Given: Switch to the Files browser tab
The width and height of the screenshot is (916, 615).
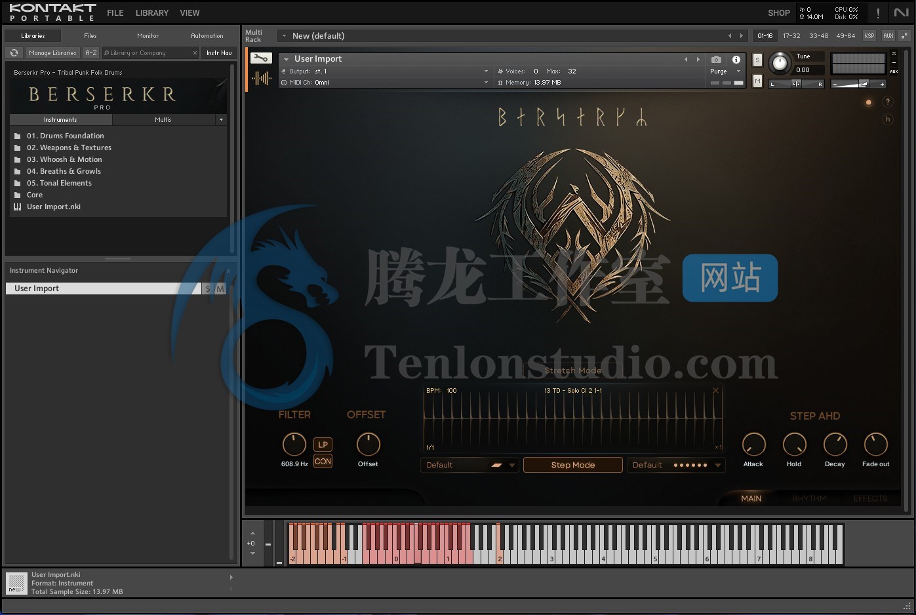Looking at the screenshot, I should click(90, 36).
